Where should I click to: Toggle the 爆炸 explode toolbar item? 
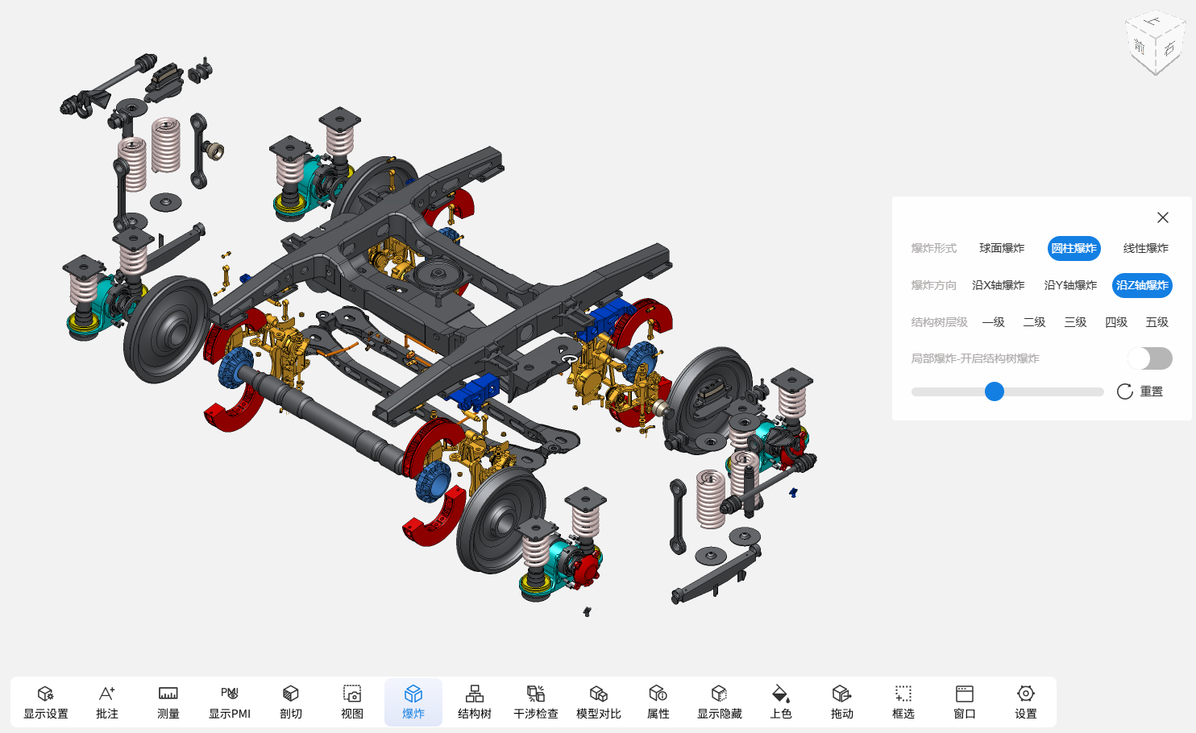coord(413,702)
